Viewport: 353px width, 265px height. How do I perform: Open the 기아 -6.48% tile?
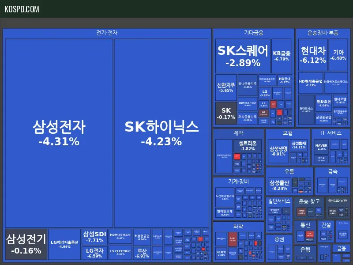point(338,55)
